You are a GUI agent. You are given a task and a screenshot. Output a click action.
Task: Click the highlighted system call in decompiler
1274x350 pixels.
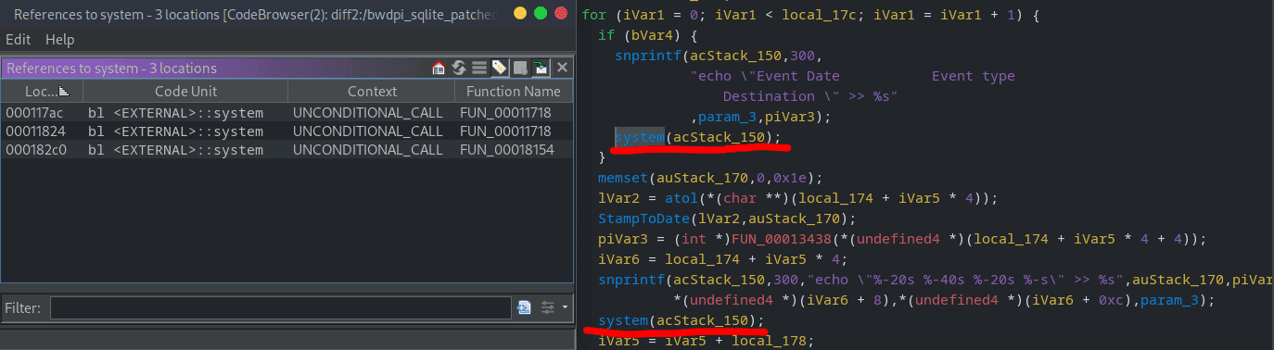point(640,137)
